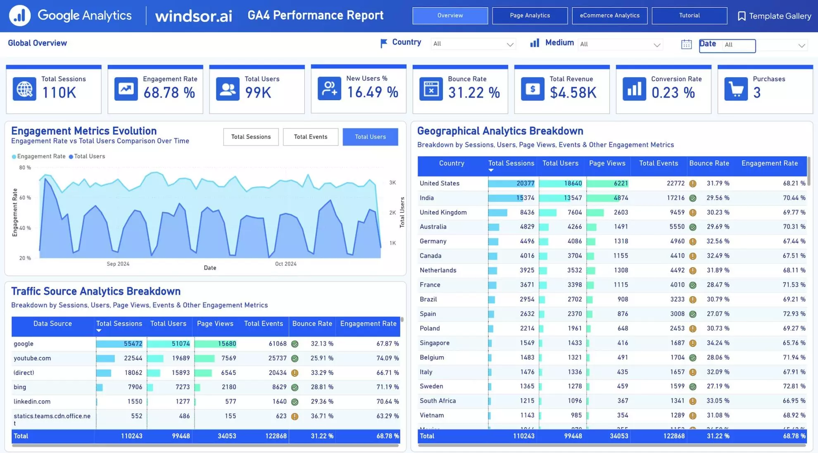Sort geographic table by Bounce Rate
The width and height of the screenshot is (818, 453).
pos(709,163)
